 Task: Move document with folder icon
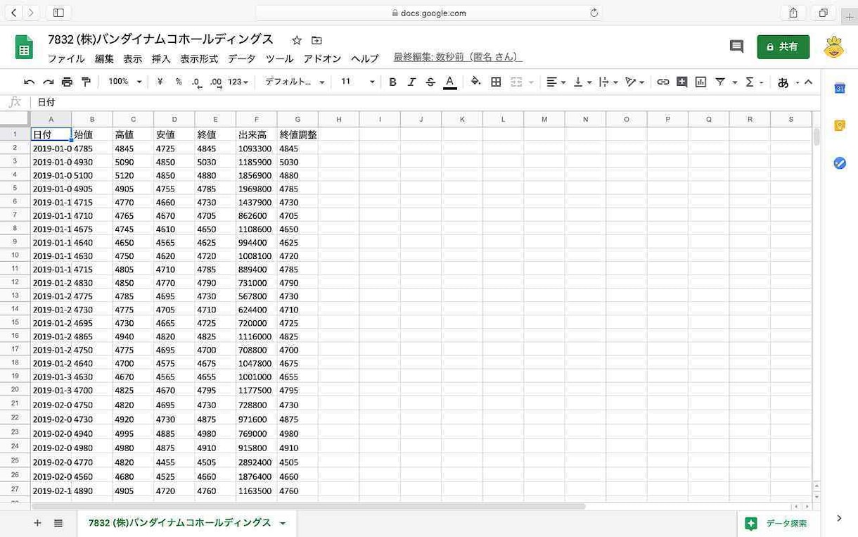coord(316,40)
